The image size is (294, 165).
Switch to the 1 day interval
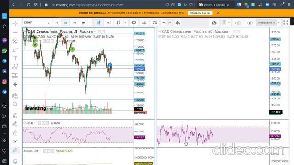(x=65, y=22)
